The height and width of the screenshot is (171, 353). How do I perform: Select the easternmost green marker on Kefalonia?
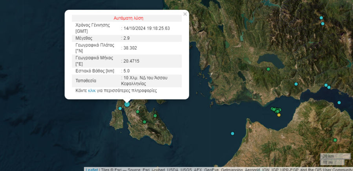(155, 115)
